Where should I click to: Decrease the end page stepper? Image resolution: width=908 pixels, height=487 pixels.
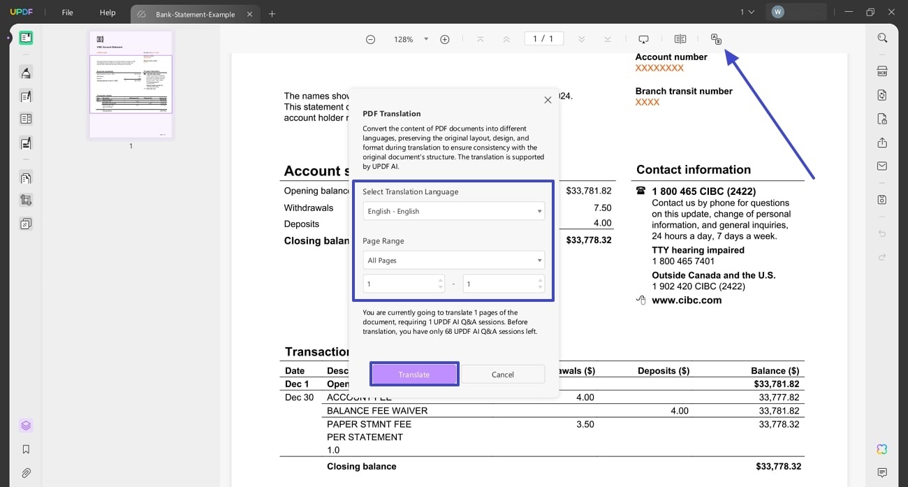(x=540, y=288)
